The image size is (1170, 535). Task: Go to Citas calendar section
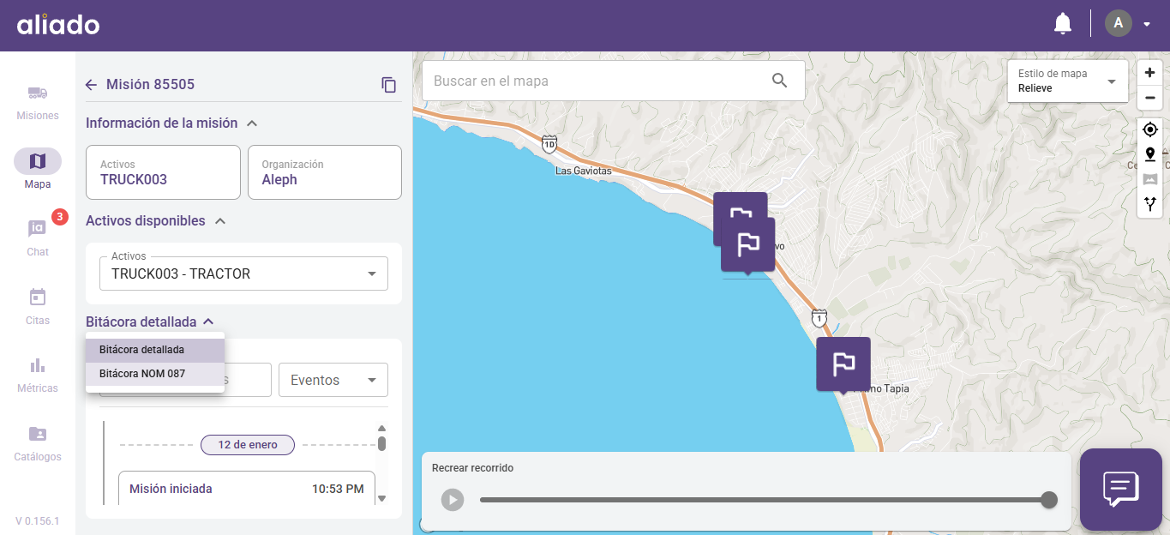coord(38,298)
